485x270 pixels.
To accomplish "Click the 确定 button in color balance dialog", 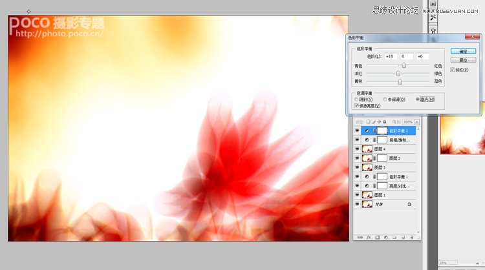I will coord(462,51).
